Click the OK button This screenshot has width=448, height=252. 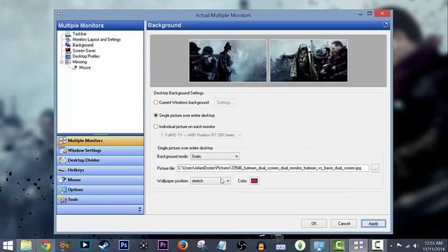[314, 223]
